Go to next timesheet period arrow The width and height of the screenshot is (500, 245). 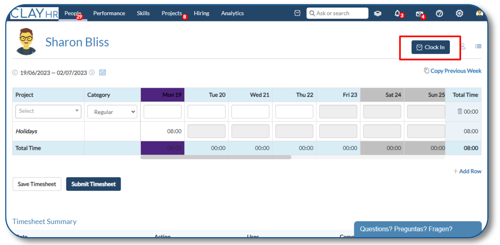[92, 72]
